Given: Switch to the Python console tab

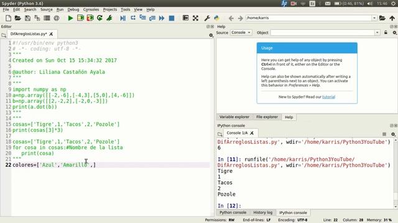Looking at the screenshot, I should click(233, 212).
